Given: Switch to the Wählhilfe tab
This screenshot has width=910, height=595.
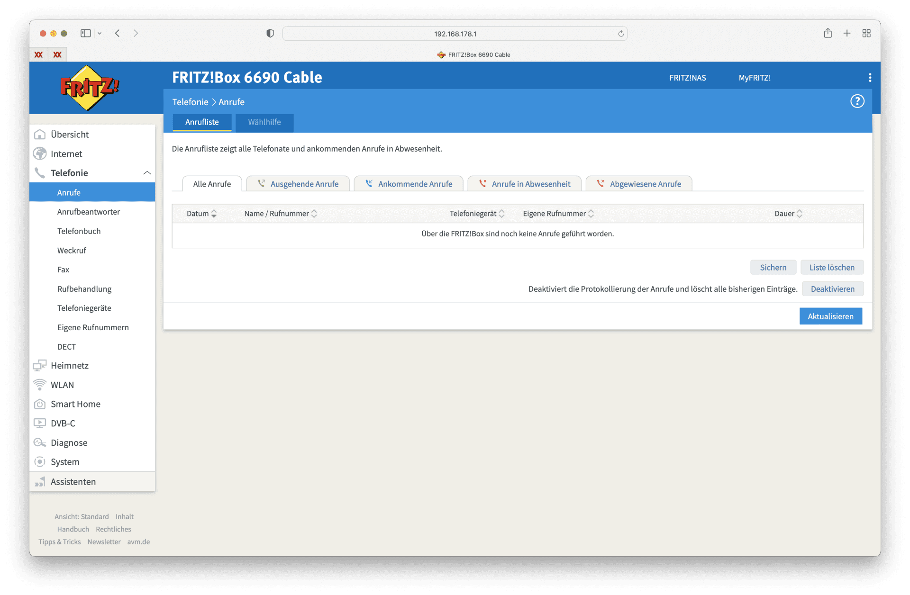Looking at the screenshot, I should 264,122.
